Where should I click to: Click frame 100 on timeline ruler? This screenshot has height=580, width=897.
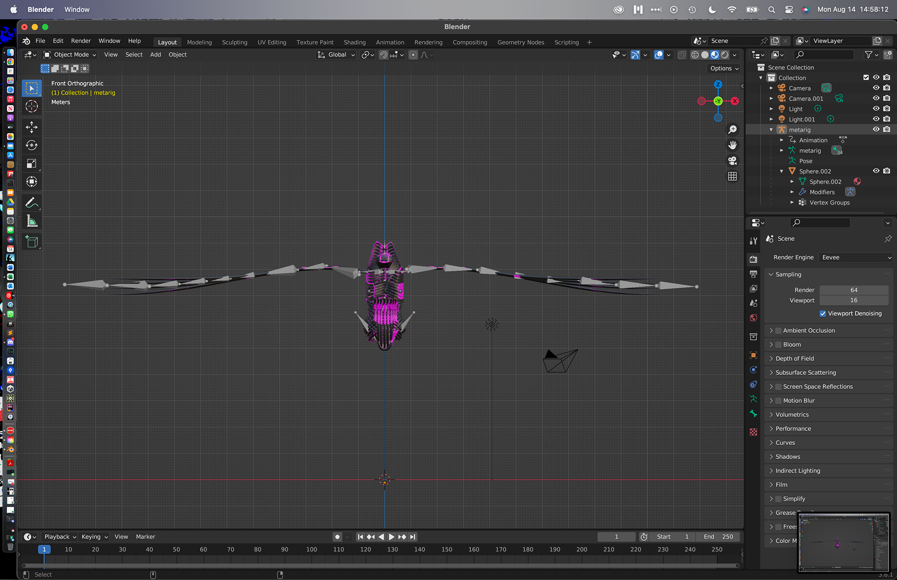312,550
